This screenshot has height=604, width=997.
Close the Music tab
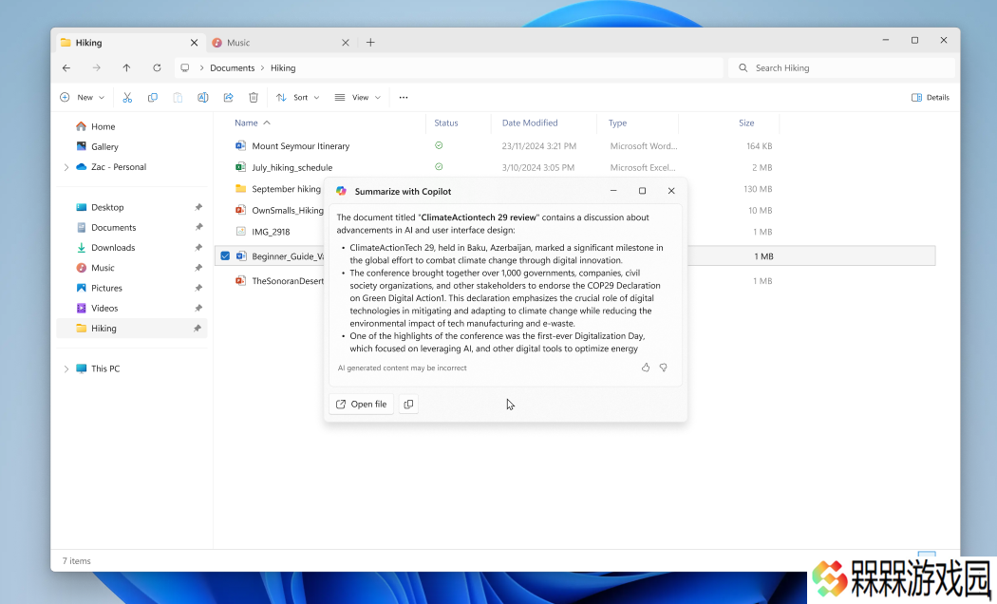(x=346, y=43)
